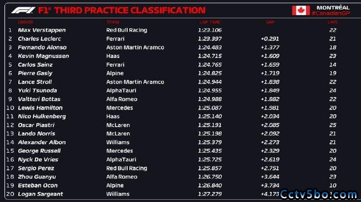Click the Canadian flag icon
This screenshot has width=361, height=202.
300,11
